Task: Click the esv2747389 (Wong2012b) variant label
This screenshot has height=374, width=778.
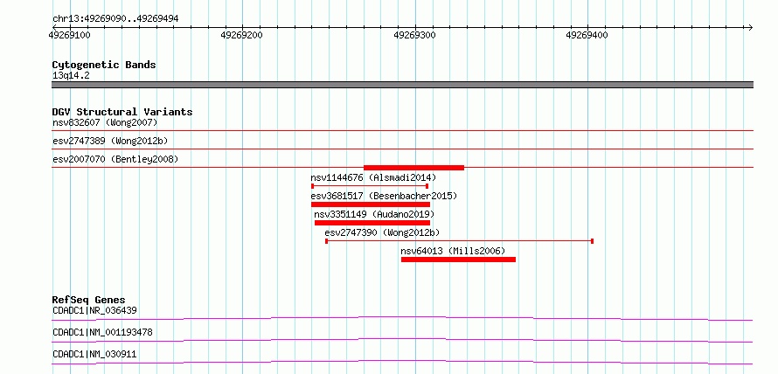Action: (x=110, y=141)
